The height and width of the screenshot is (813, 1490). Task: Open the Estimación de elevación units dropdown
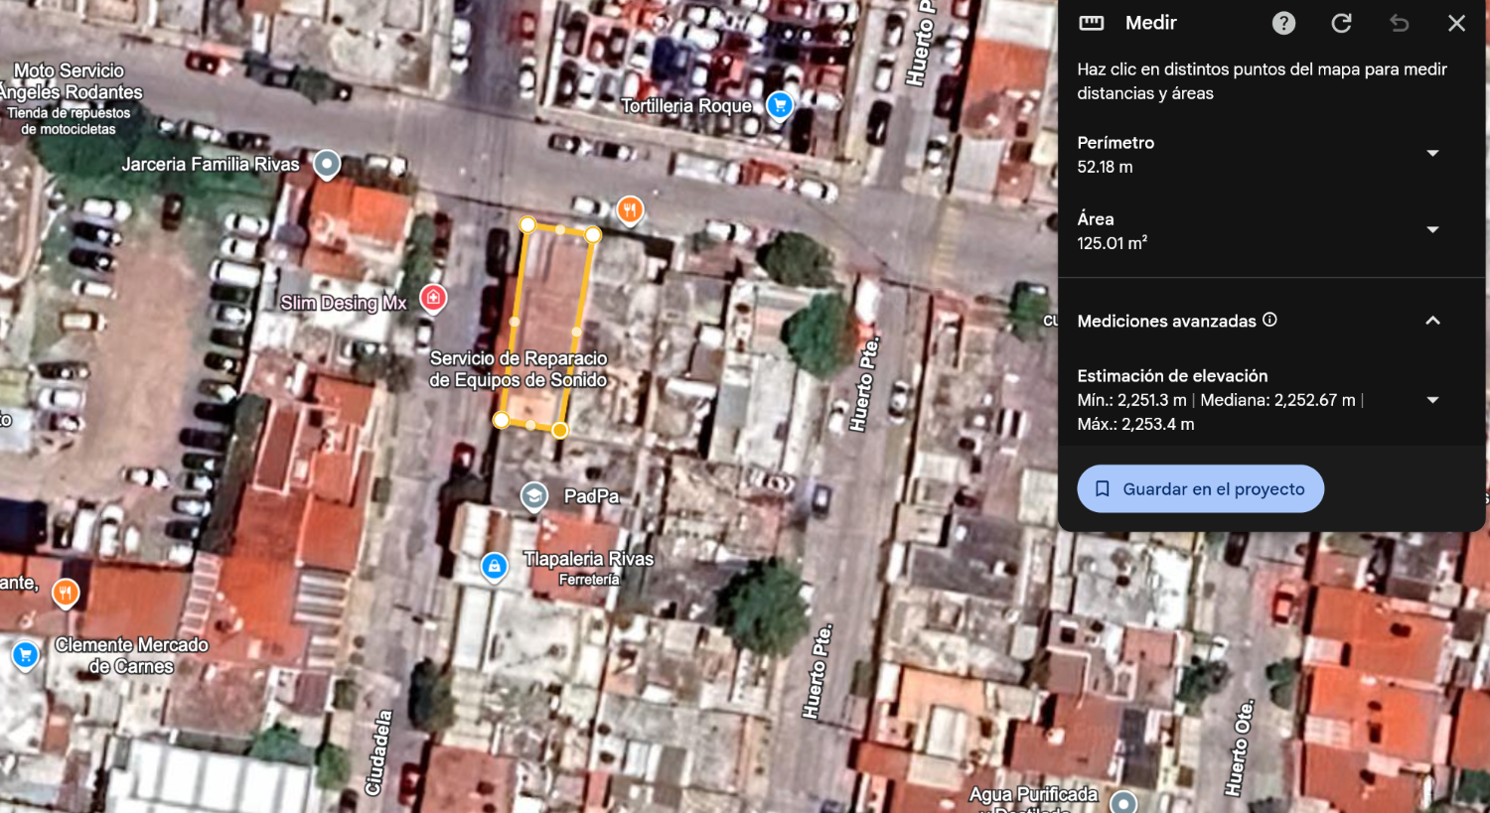pos(1432,400)
